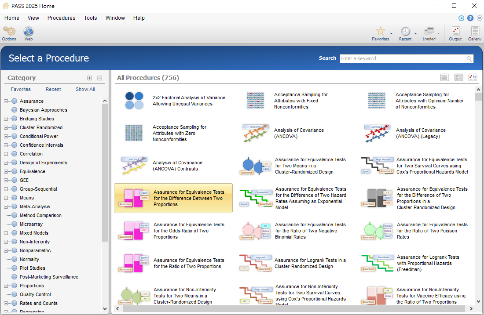Open the Tools menu

click(x=90, y=18)
